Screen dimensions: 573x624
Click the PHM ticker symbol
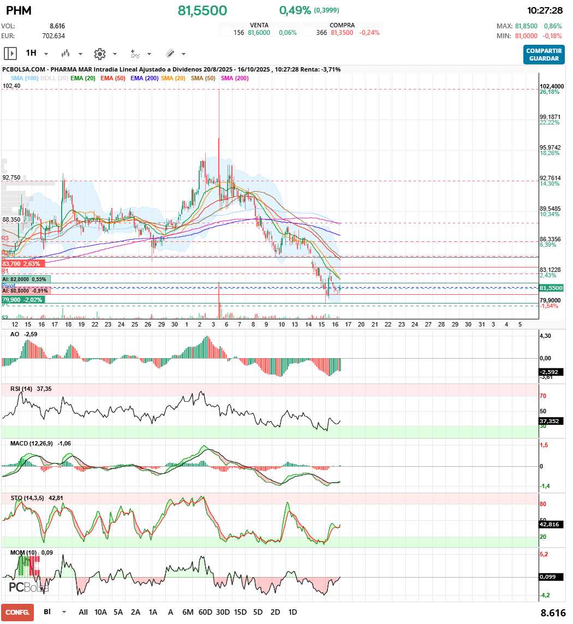coord(19,11)
